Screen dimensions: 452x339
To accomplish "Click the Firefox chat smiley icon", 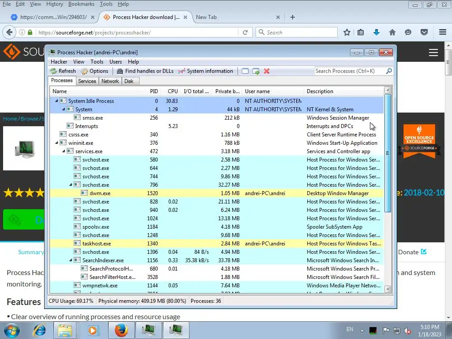I will pos(408,32).
